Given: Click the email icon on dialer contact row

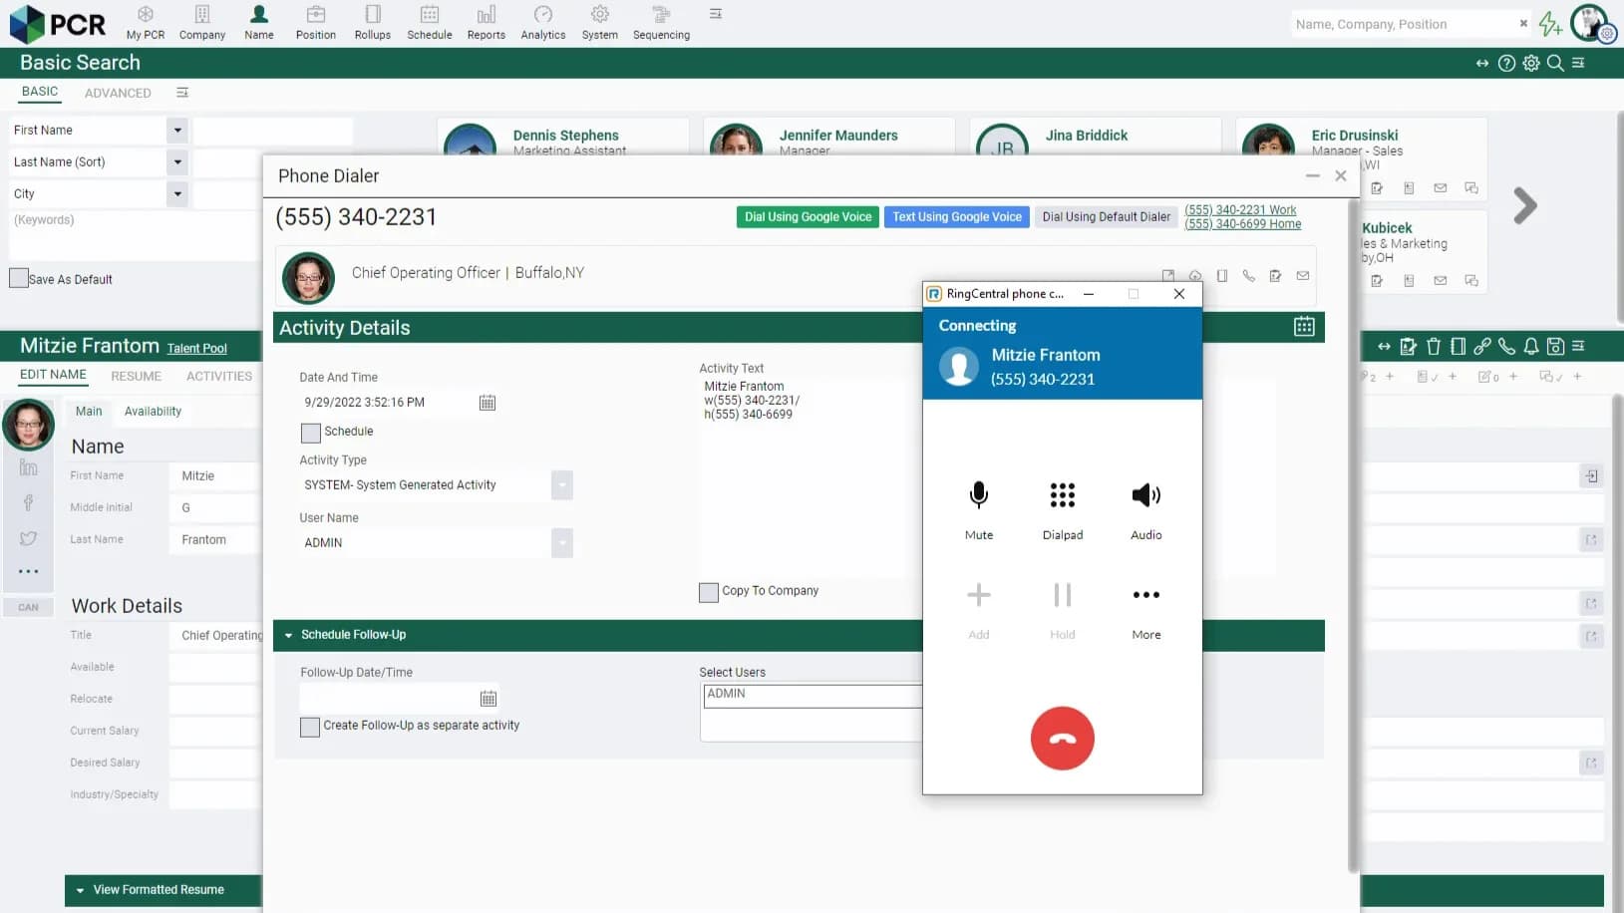Looking at the screenshot, I should pyautogui.click(x=1303, y=276).
